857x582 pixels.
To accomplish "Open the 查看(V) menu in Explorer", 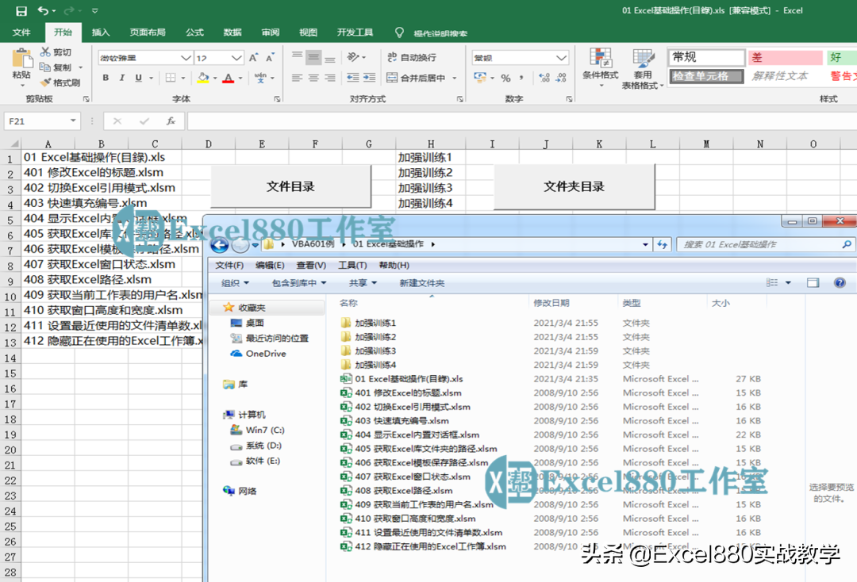I will click(x=311, y=266).
